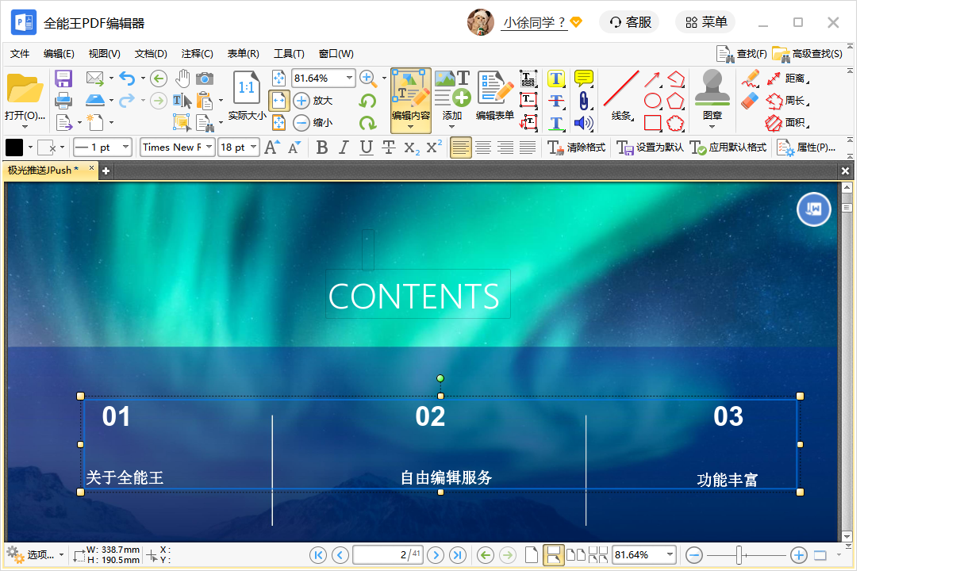Click the Print icon
The height and width of the screenshot is (571, 960).
point(63,101)
